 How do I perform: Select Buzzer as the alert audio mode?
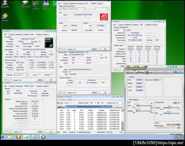pos(169,125)
